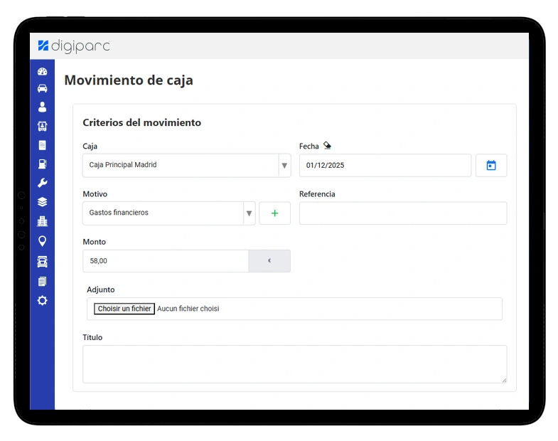Open the truck front icon in sidebar
This screenshot has width=558, height=441.
pos(43,262)
